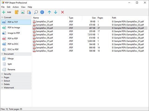Image resolution: width=149 pixels, height=111 pixels.
Task: Click the PDF Shaper Professional app logo
Action: click(x=3, y=3)
